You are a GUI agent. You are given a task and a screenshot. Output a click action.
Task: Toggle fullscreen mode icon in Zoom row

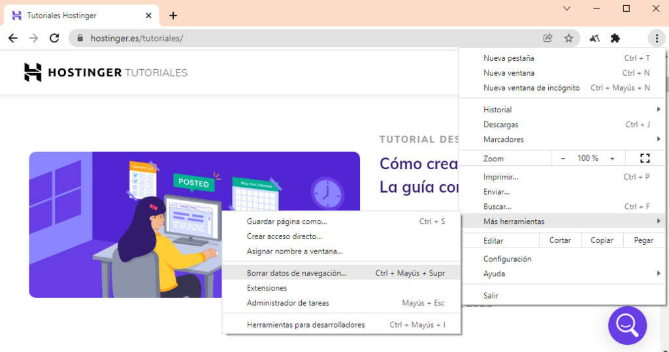pyautogui.click(x=645, y=158)
